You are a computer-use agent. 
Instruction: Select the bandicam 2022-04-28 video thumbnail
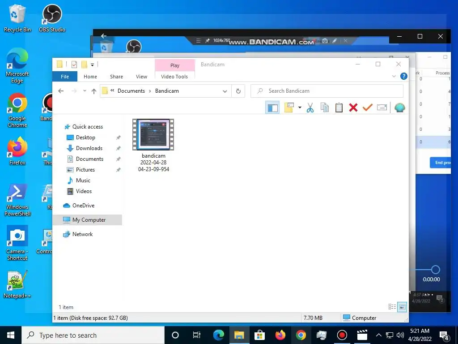coord(153,134)
